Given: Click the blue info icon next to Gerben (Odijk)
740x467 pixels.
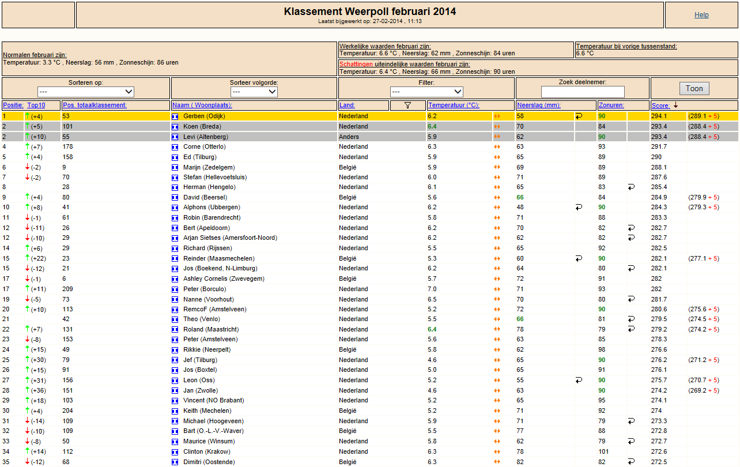Looking at the screenshot, I should click(x=175, y=116).
